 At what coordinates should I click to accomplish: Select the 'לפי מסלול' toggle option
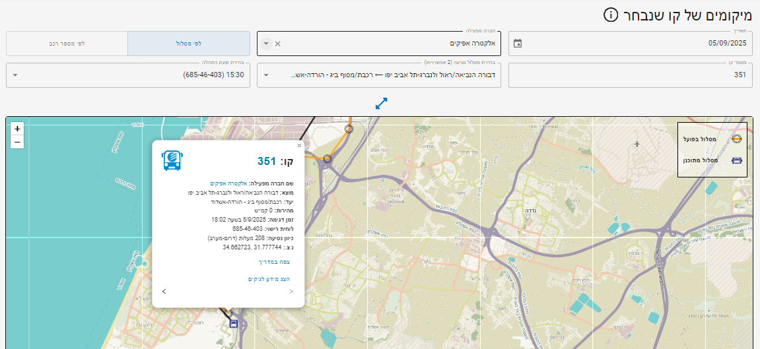click(189, 44)
